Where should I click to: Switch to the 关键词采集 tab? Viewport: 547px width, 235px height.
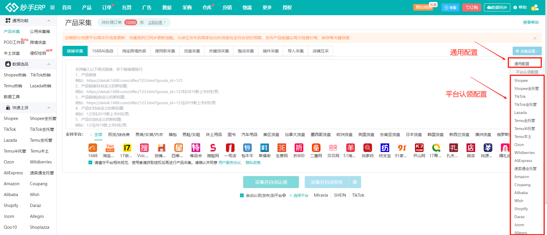tap(219, 51)
